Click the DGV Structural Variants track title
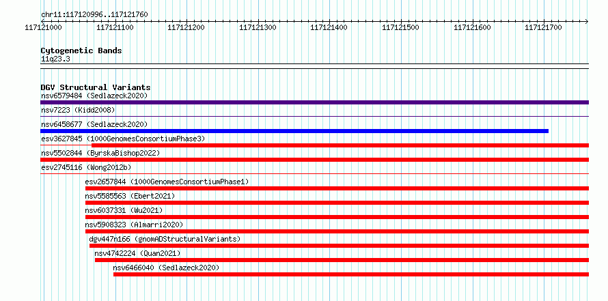The width and height of the screenshot is (608, 301). (x=96, y=87)
